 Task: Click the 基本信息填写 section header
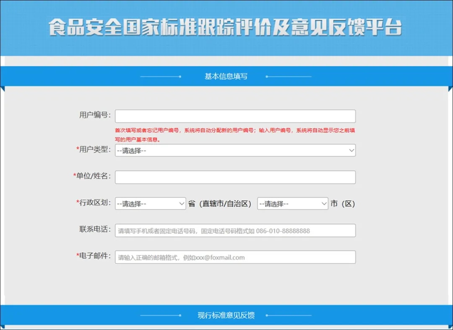click(226, 77)
